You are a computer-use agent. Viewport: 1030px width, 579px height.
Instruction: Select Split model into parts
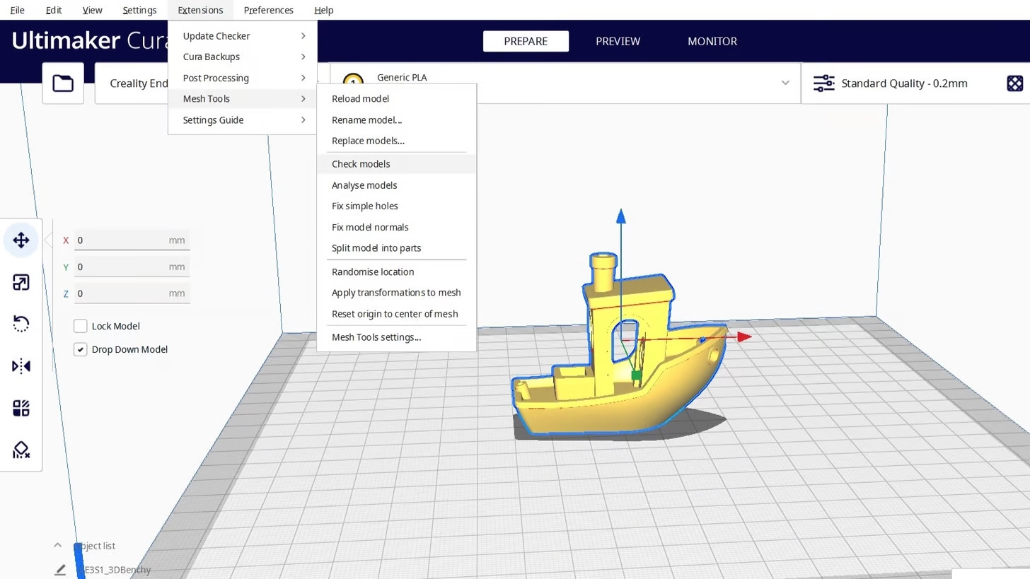click(x=397, y=248)
